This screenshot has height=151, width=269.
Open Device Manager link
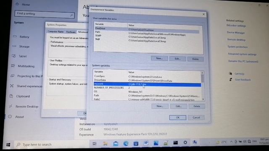236,33
